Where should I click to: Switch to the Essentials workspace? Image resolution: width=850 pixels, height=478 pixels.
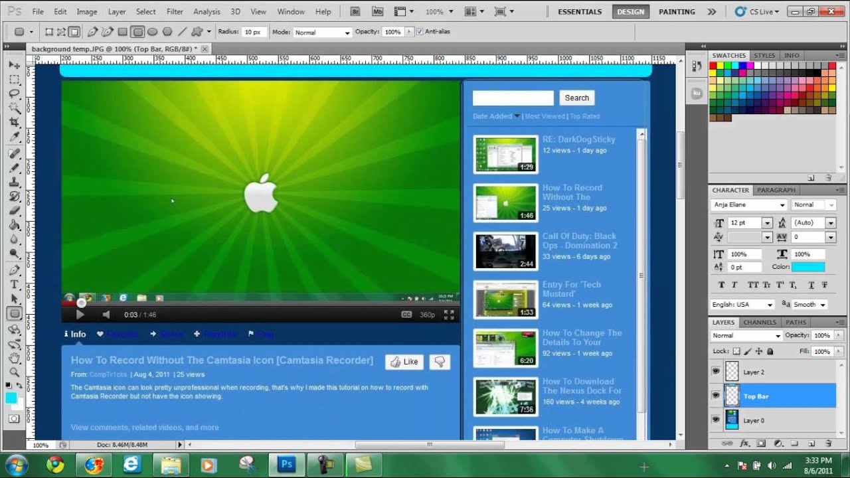580,12
